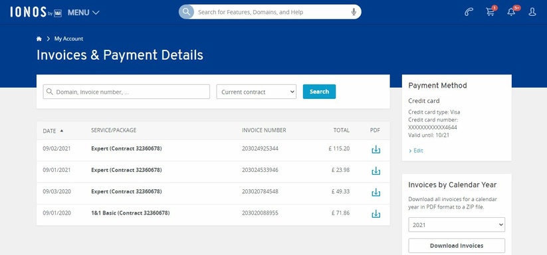The image size is (547, 255).
Task: Click the date 09/01/2020
Action: click(57, 213)
